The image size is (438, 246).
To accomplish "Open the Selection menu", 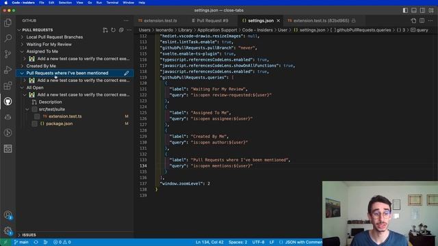I will [x=65, y=3].
